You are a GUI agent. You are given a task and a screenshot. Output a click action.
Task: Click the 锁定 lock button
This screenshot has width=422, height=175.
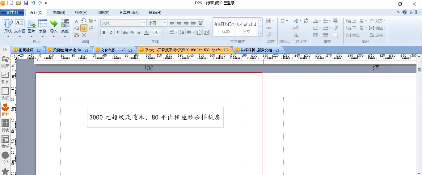pos(353,35)
